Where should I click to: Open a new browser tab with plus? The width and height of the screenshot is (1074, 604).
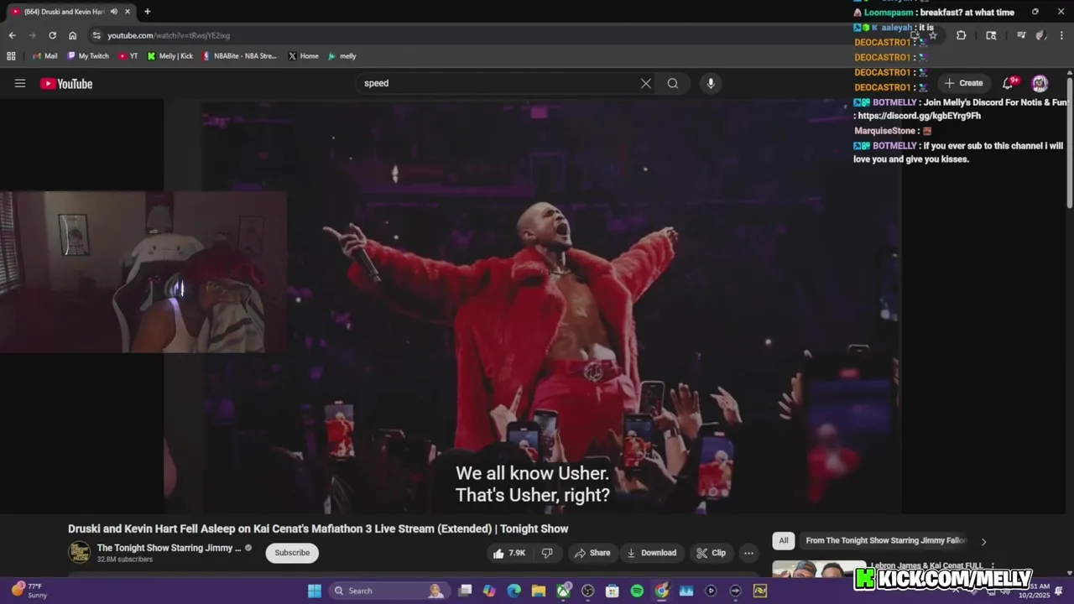(148, 12)
